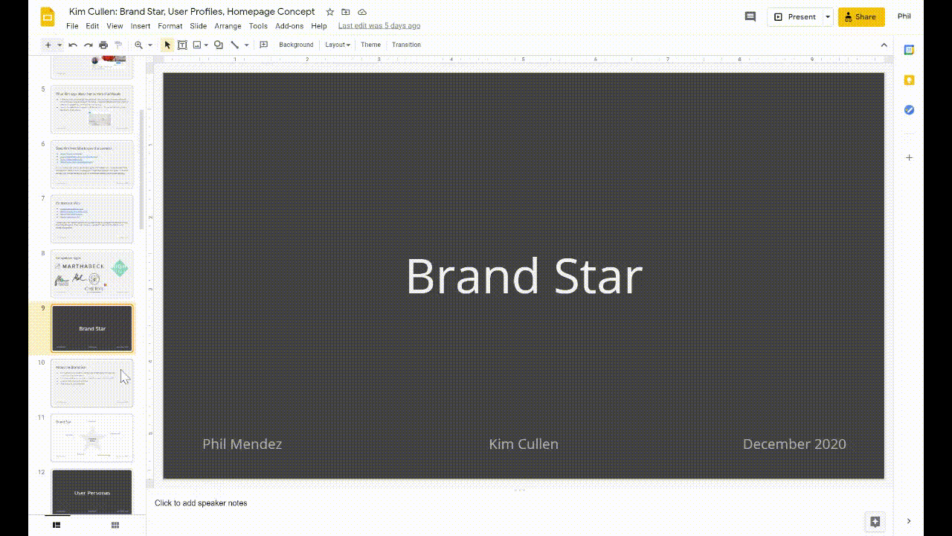Click the Paint format tool
This screenshot has height=536, width=952.
click(x=118, y=45)
